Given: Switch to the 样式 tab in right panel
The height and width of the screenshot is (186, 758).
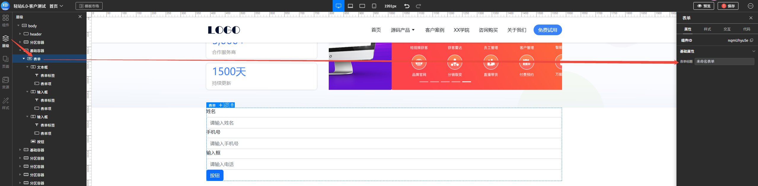Looking at the screenshot, I should pyautogui.click(x=707, y=29).
